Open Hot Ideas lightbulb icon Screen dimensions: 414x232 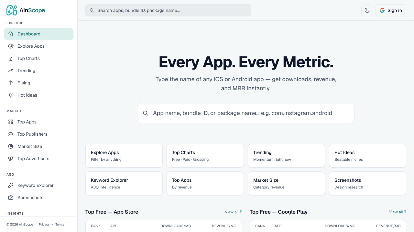pos(11,95)
